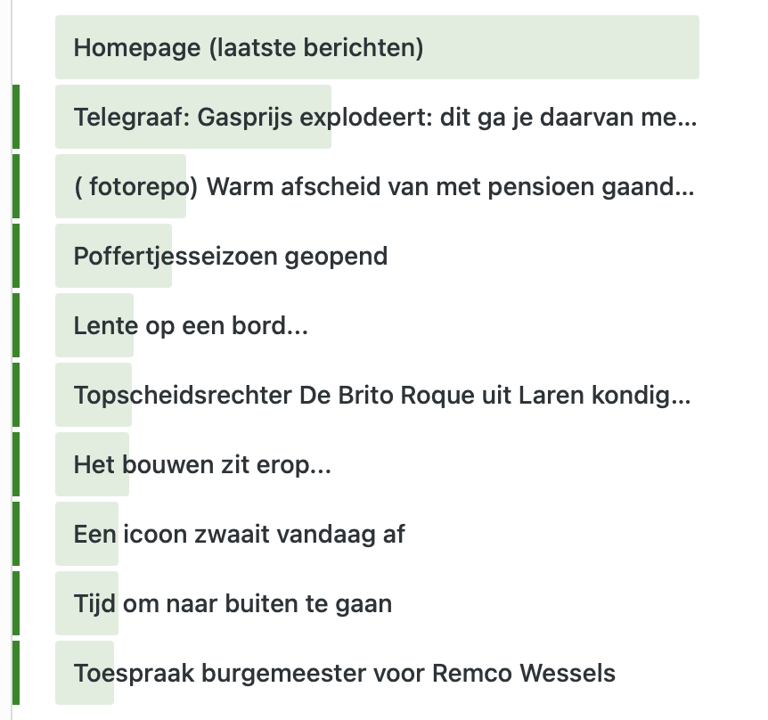Click green marker beside Het bouwen zit erop
768x720 pixels.
tap(16, 464)
